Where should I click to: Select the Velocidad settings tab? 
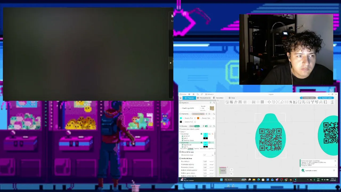[203, 149]
